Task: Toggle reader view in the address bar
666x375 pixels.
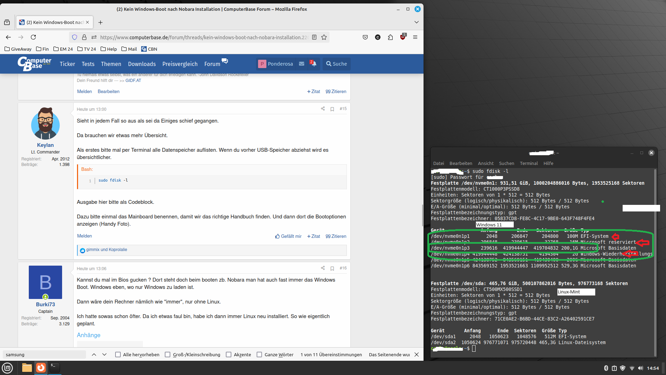Action: coord(314,37)
